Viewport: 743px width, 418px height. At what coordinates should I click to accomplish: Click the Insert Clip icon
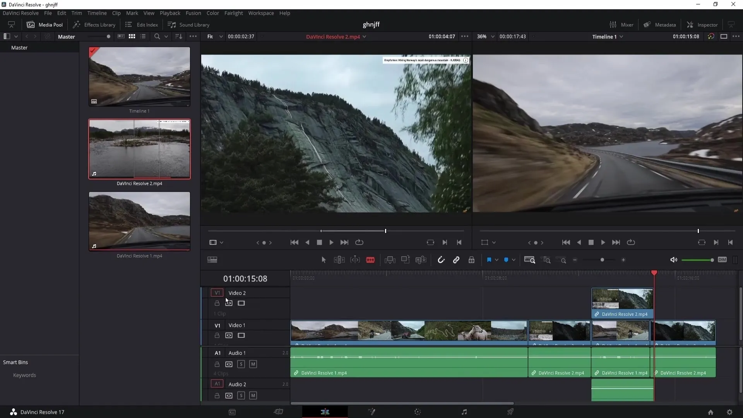390,260
